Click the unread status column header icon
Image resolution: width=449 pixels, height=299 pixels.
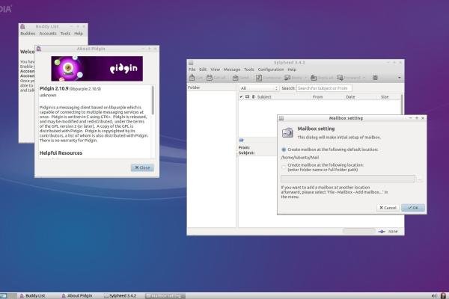[x=247, y=97]
